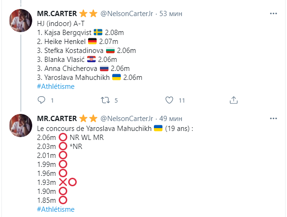The image size is (287, 217).
Task: Open MR.CARTER display name in first tweet
Action: coord(56,12)
